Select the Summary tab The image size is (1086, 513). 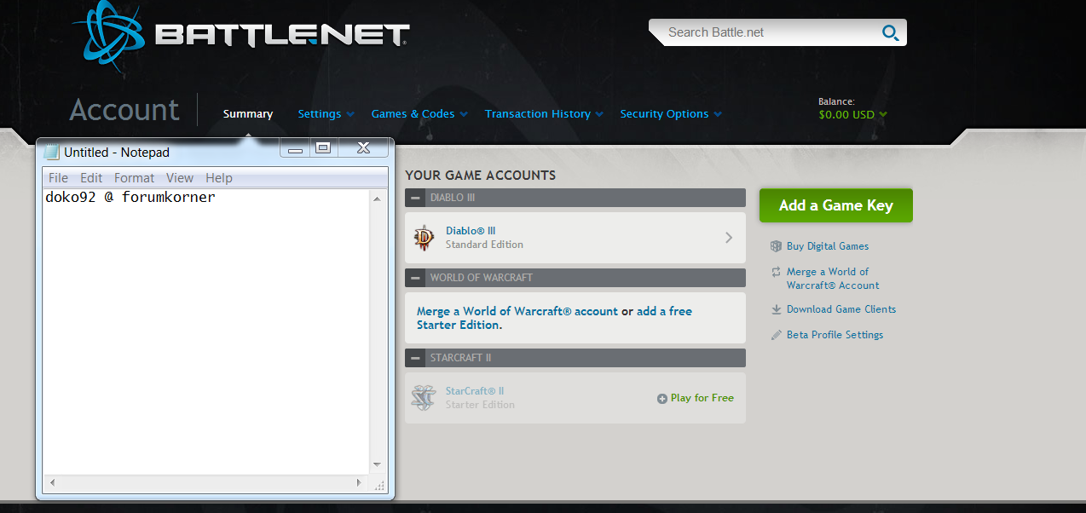pyautogui.click(x=248, y=114)
